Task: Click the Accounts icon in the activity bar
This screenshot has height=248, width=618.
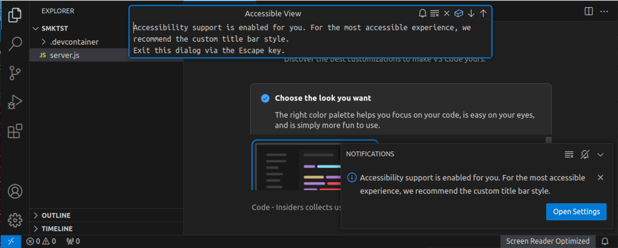Action: 15,191
